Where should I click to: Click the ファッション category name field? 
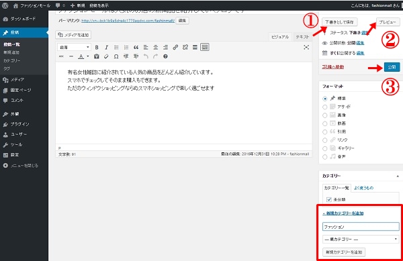coord(361,227)
